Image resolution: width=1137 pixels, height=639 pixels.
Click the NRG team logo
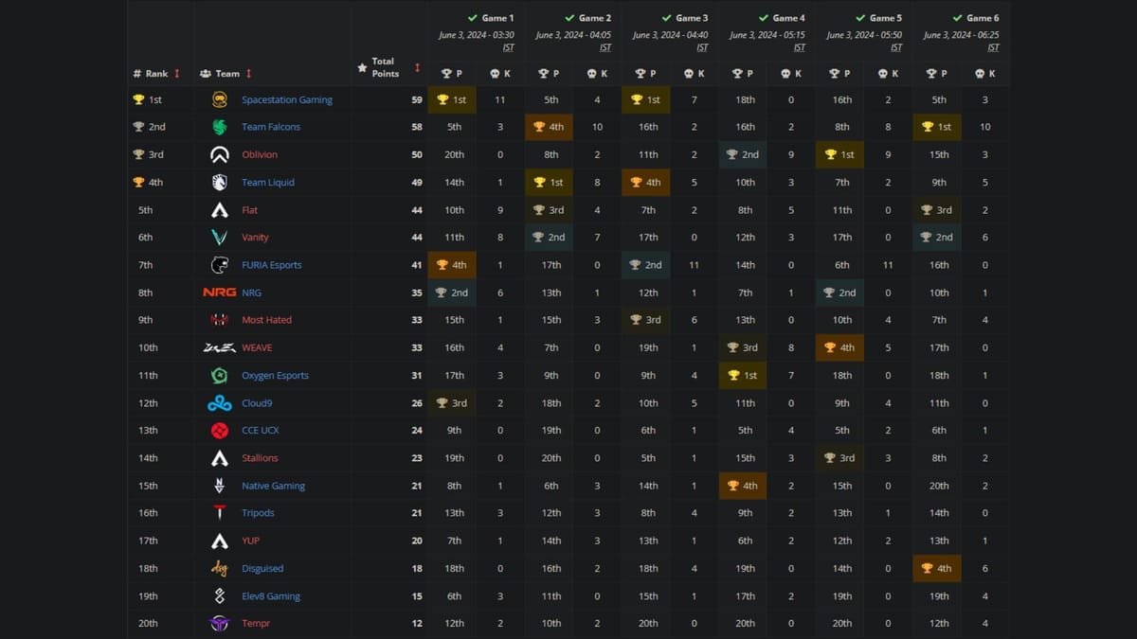coord(219,293)
